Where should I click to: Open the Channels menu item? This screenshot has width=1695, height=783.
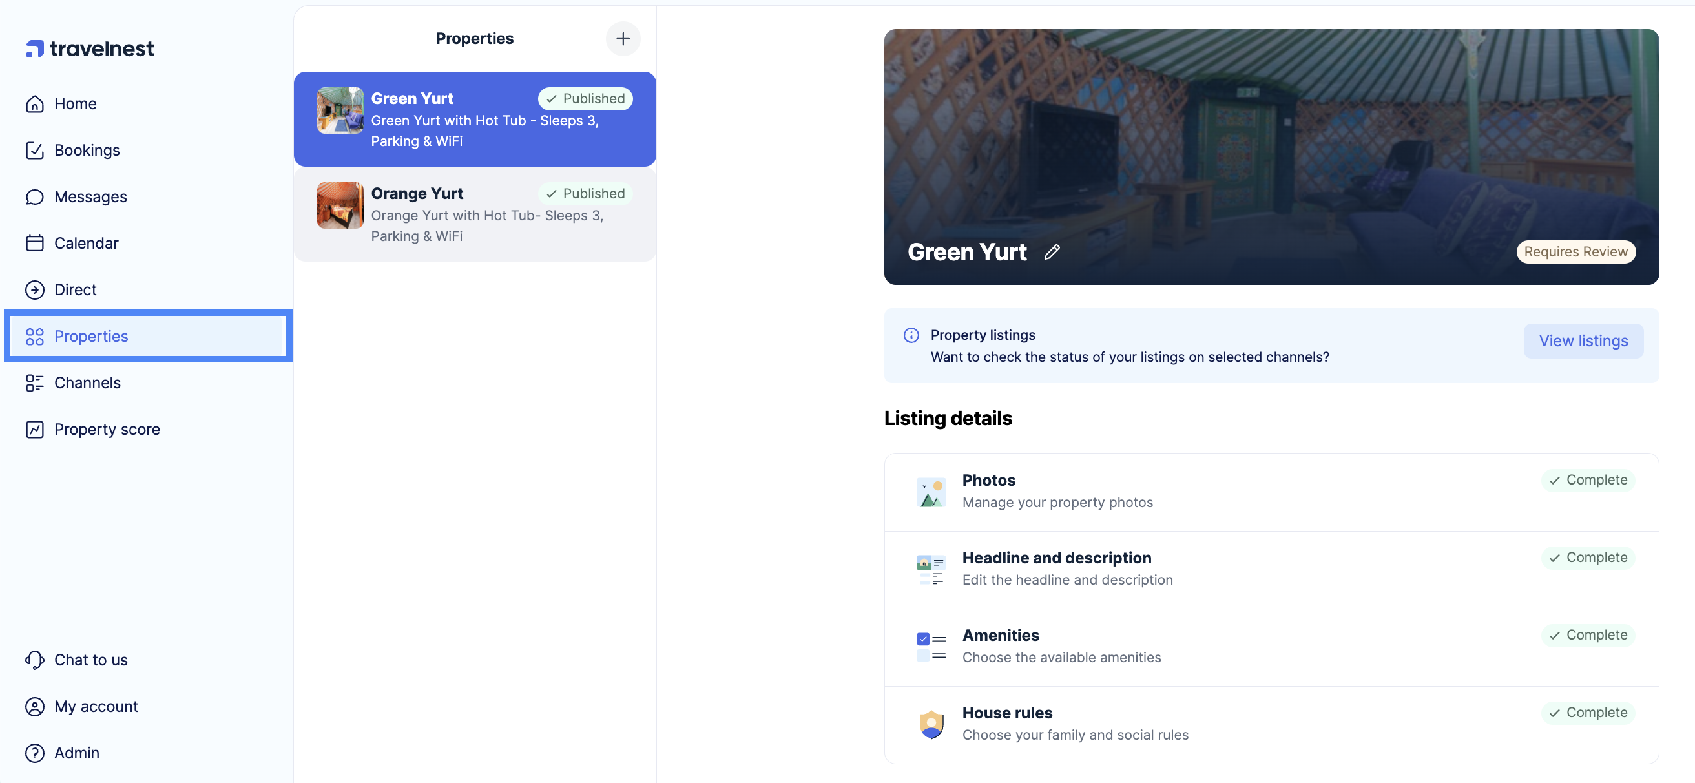[x=87, y=383]
